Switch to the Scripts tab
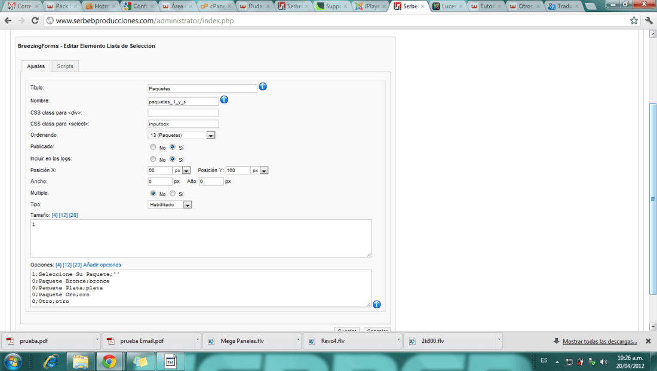Image resolution: width=657 pixels, height=371 pixels. (65, 66)
